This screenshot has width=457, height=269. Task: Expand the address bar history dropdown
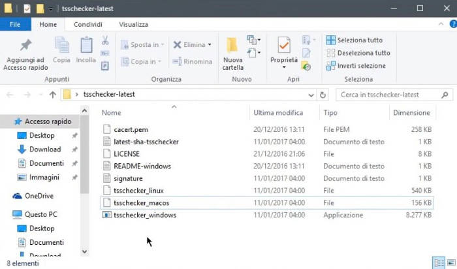click(x=311, y=95)
